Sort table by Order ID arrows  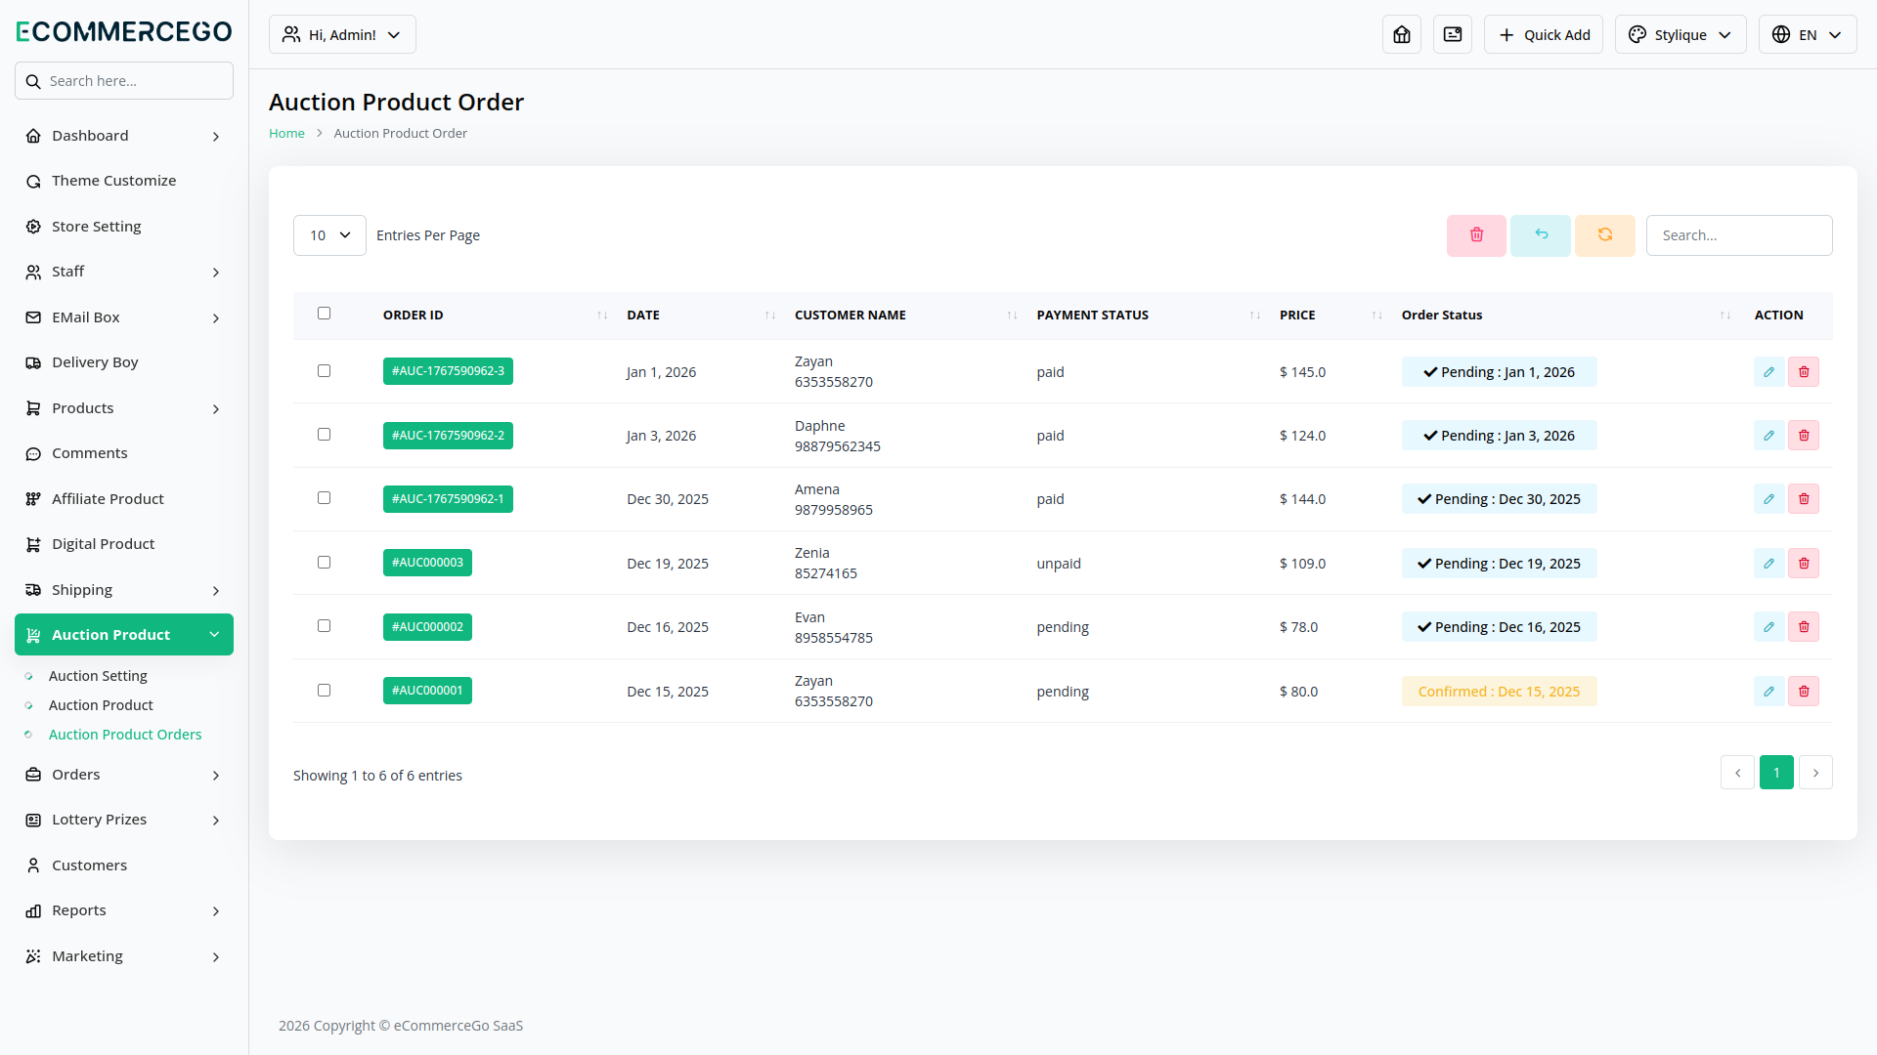tap(602, 316)
